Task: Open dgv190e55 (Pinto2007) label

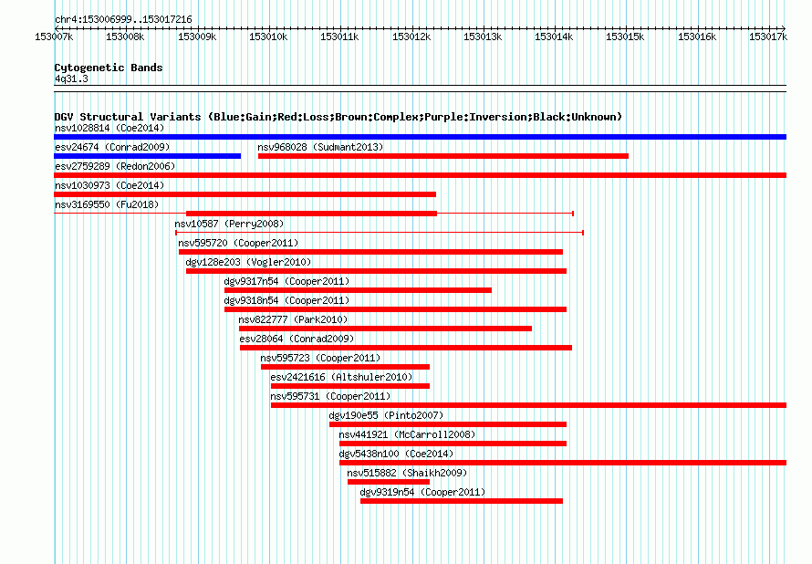Action: (386, 415)
